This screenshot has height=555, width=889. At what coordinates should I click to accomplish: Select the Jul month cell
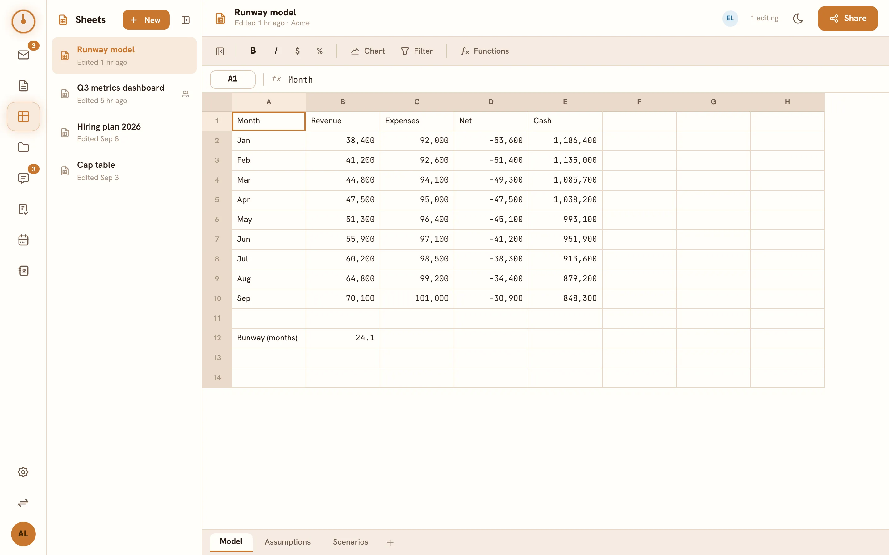point(269,259)
